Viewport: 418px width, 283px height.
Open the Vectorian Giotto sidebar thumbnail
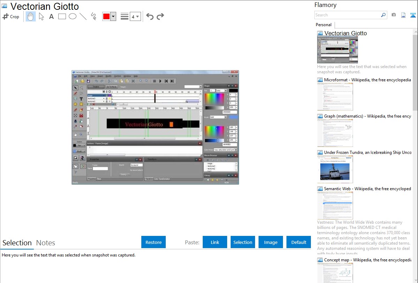click(x=337, y=50)
